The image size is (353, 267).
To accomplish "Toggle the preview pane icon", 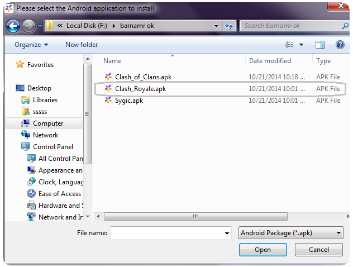I will pos(320,45).
